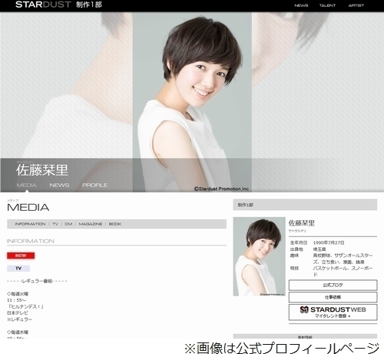
Task: Click the small profile thumbnail photo
Action: (259, 256)
